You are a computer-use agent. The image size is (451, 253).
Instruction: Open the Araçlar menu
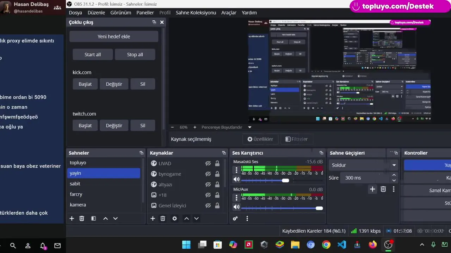coord(229,13)
